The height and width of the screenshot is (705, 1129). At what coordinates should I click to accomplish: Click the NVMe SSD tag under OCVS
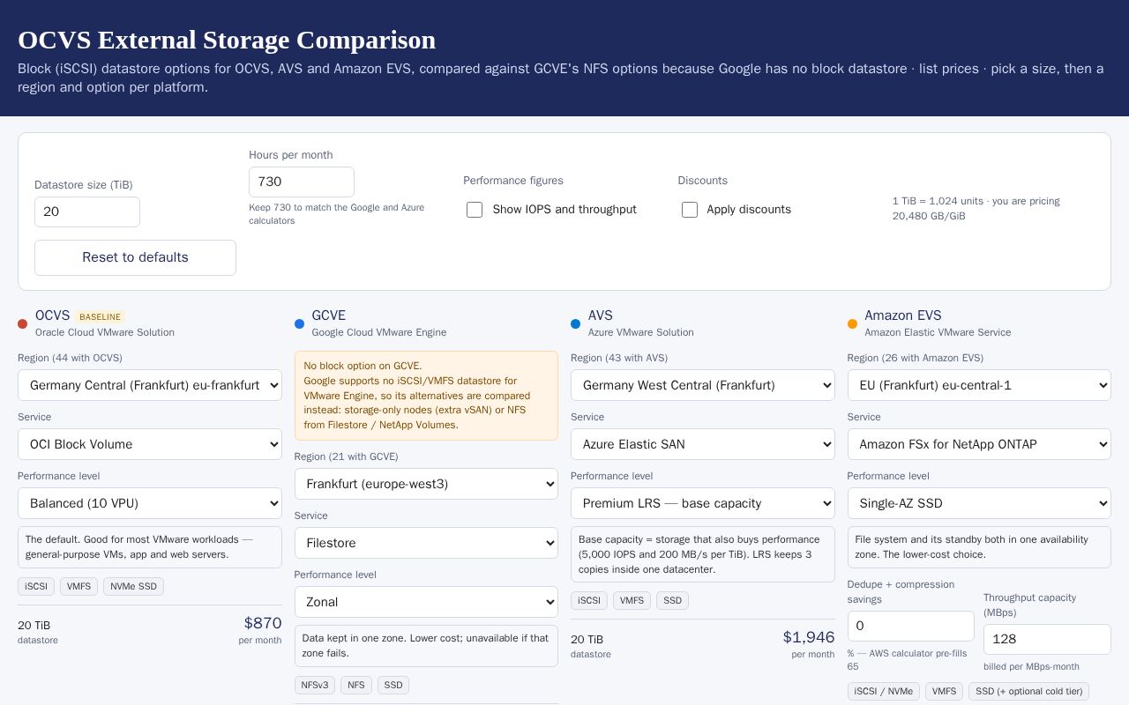click(x=133, y=586)
